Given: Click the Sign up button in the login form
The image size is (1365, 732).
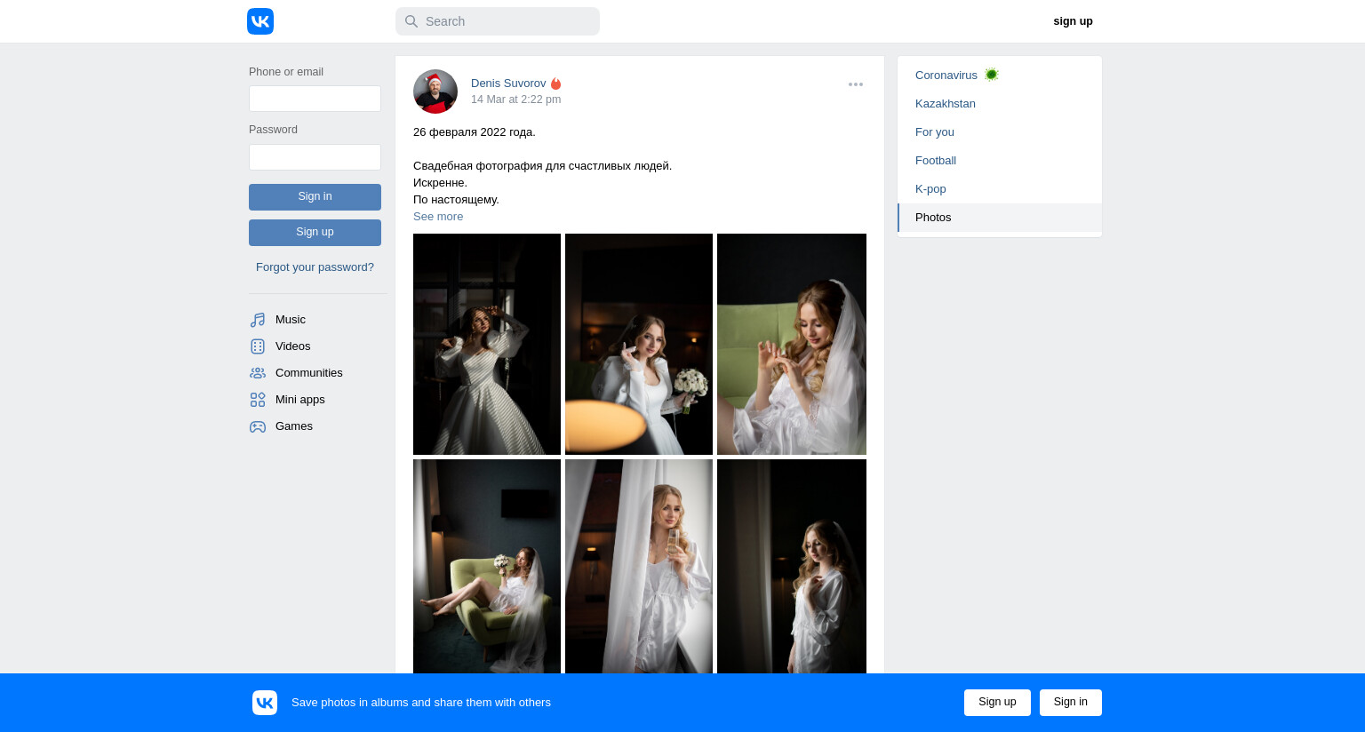Looking at the screenshot, I should coord(315,233).
